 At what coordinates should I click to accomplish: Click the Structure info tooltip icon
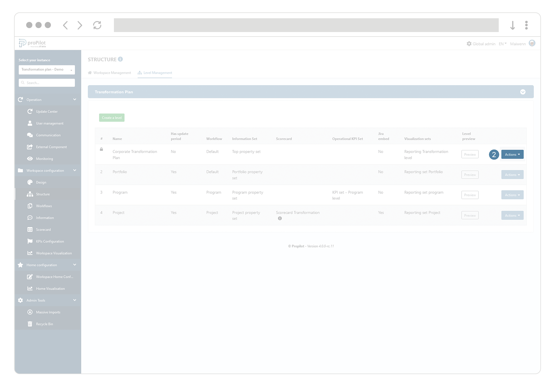pos(121,59)
